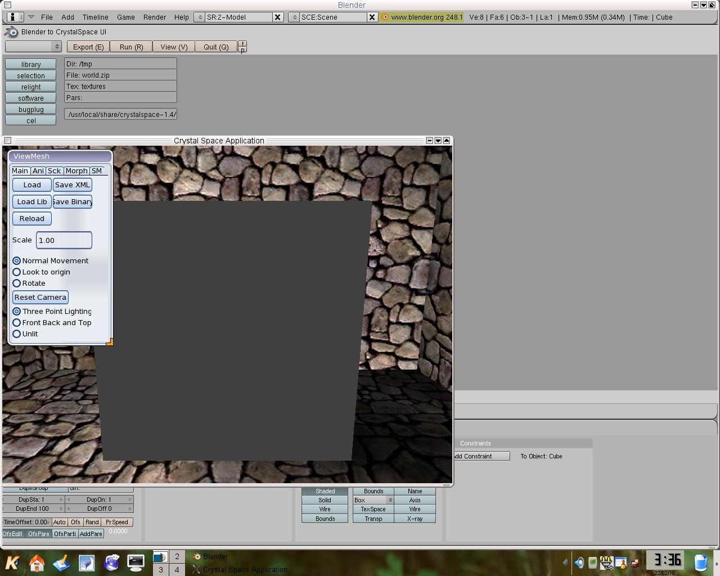The image size is (720, 576).
Task: Toggle X-ray draw extra
Action: click(415, 519)
